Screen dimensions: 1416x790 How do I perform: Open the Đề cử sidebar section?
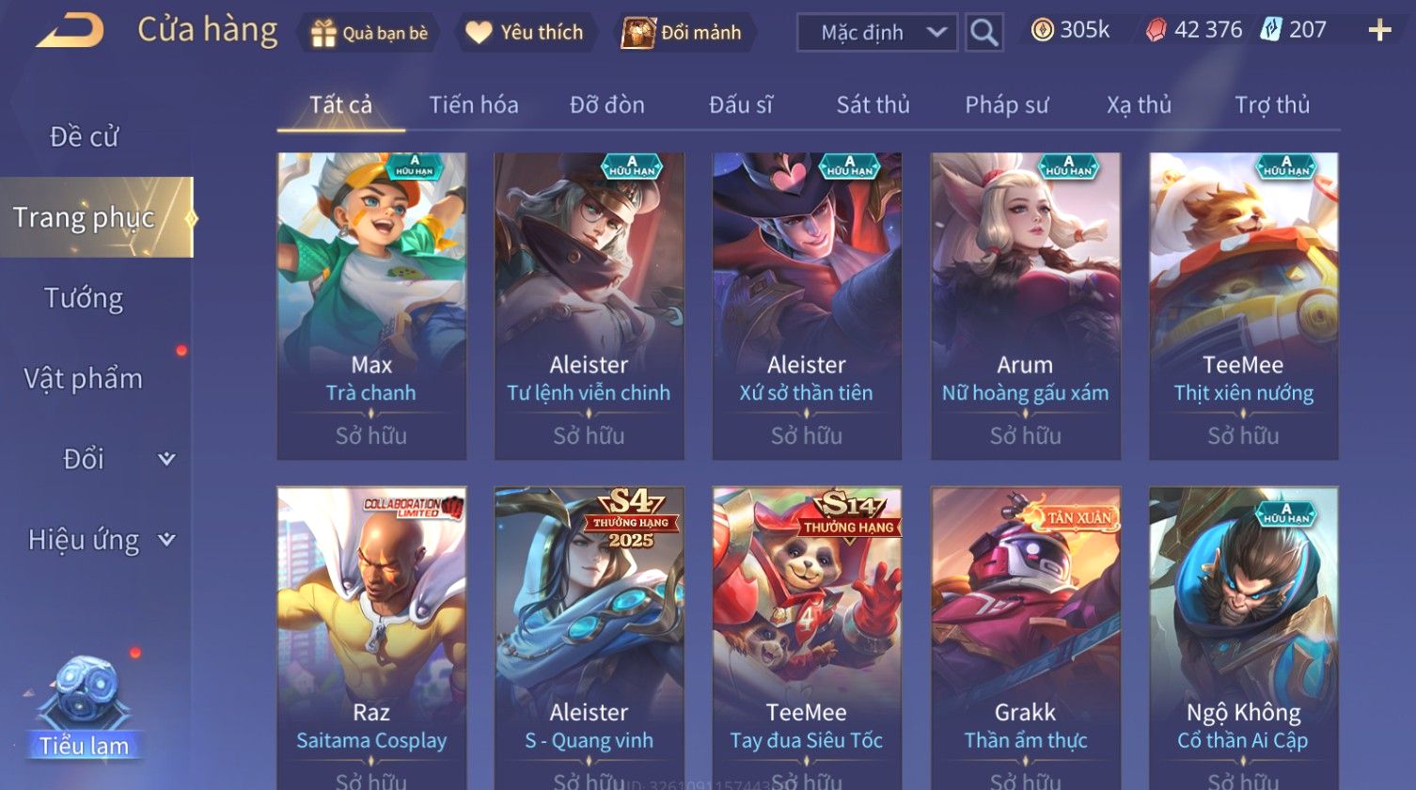click(x=84, y=136)
